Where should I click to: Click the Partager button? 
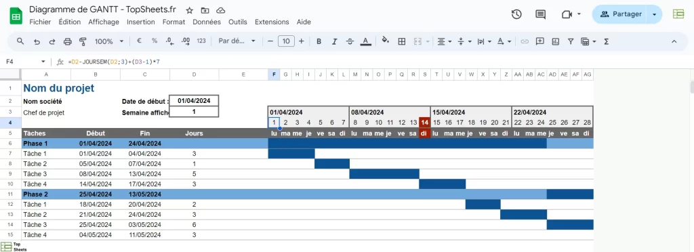point(621,14)
